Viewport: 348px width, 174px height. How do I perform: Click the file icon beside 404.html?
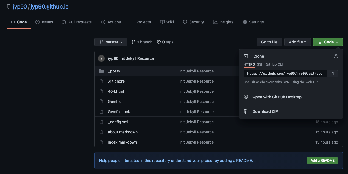(101, 91)
